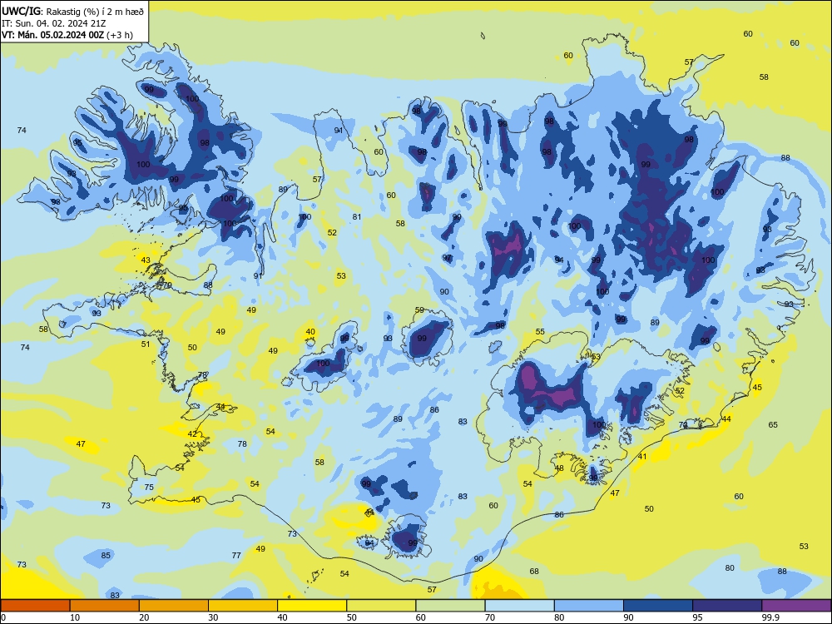Click the legend tick label "20"
832x624 pixels.
[144, 617]
